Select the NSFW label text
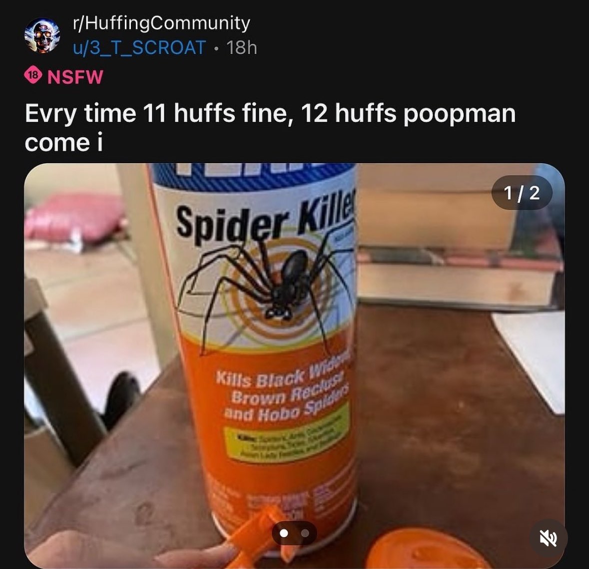The height and width of the screenshot is (569, 589). pos(75,76)
